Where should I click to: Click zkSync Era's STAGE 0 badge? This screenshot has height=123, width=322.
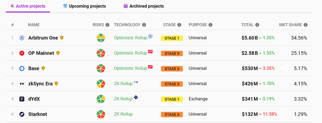172,84
